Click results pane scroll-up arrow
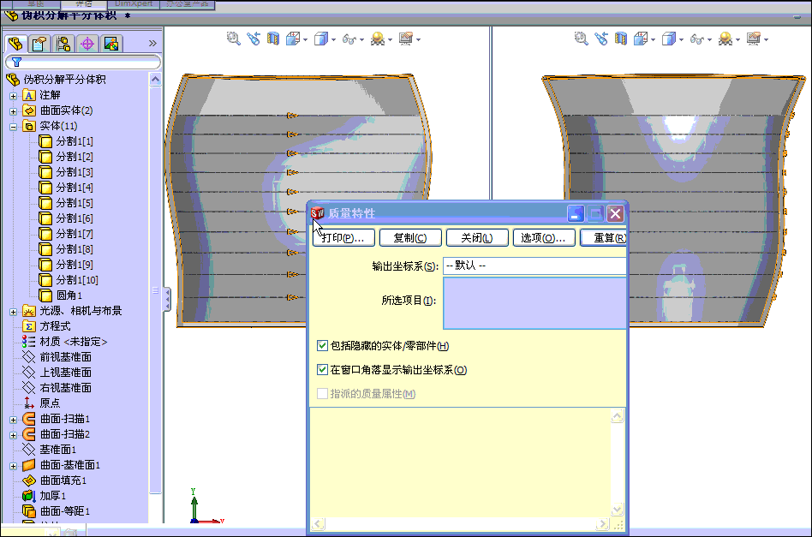Screen dimensions: 812x537 click(618, 416)
